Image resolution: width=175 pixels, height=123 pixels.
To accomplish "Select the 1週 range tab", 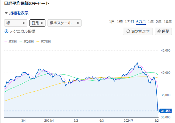I will coord(120,22).
